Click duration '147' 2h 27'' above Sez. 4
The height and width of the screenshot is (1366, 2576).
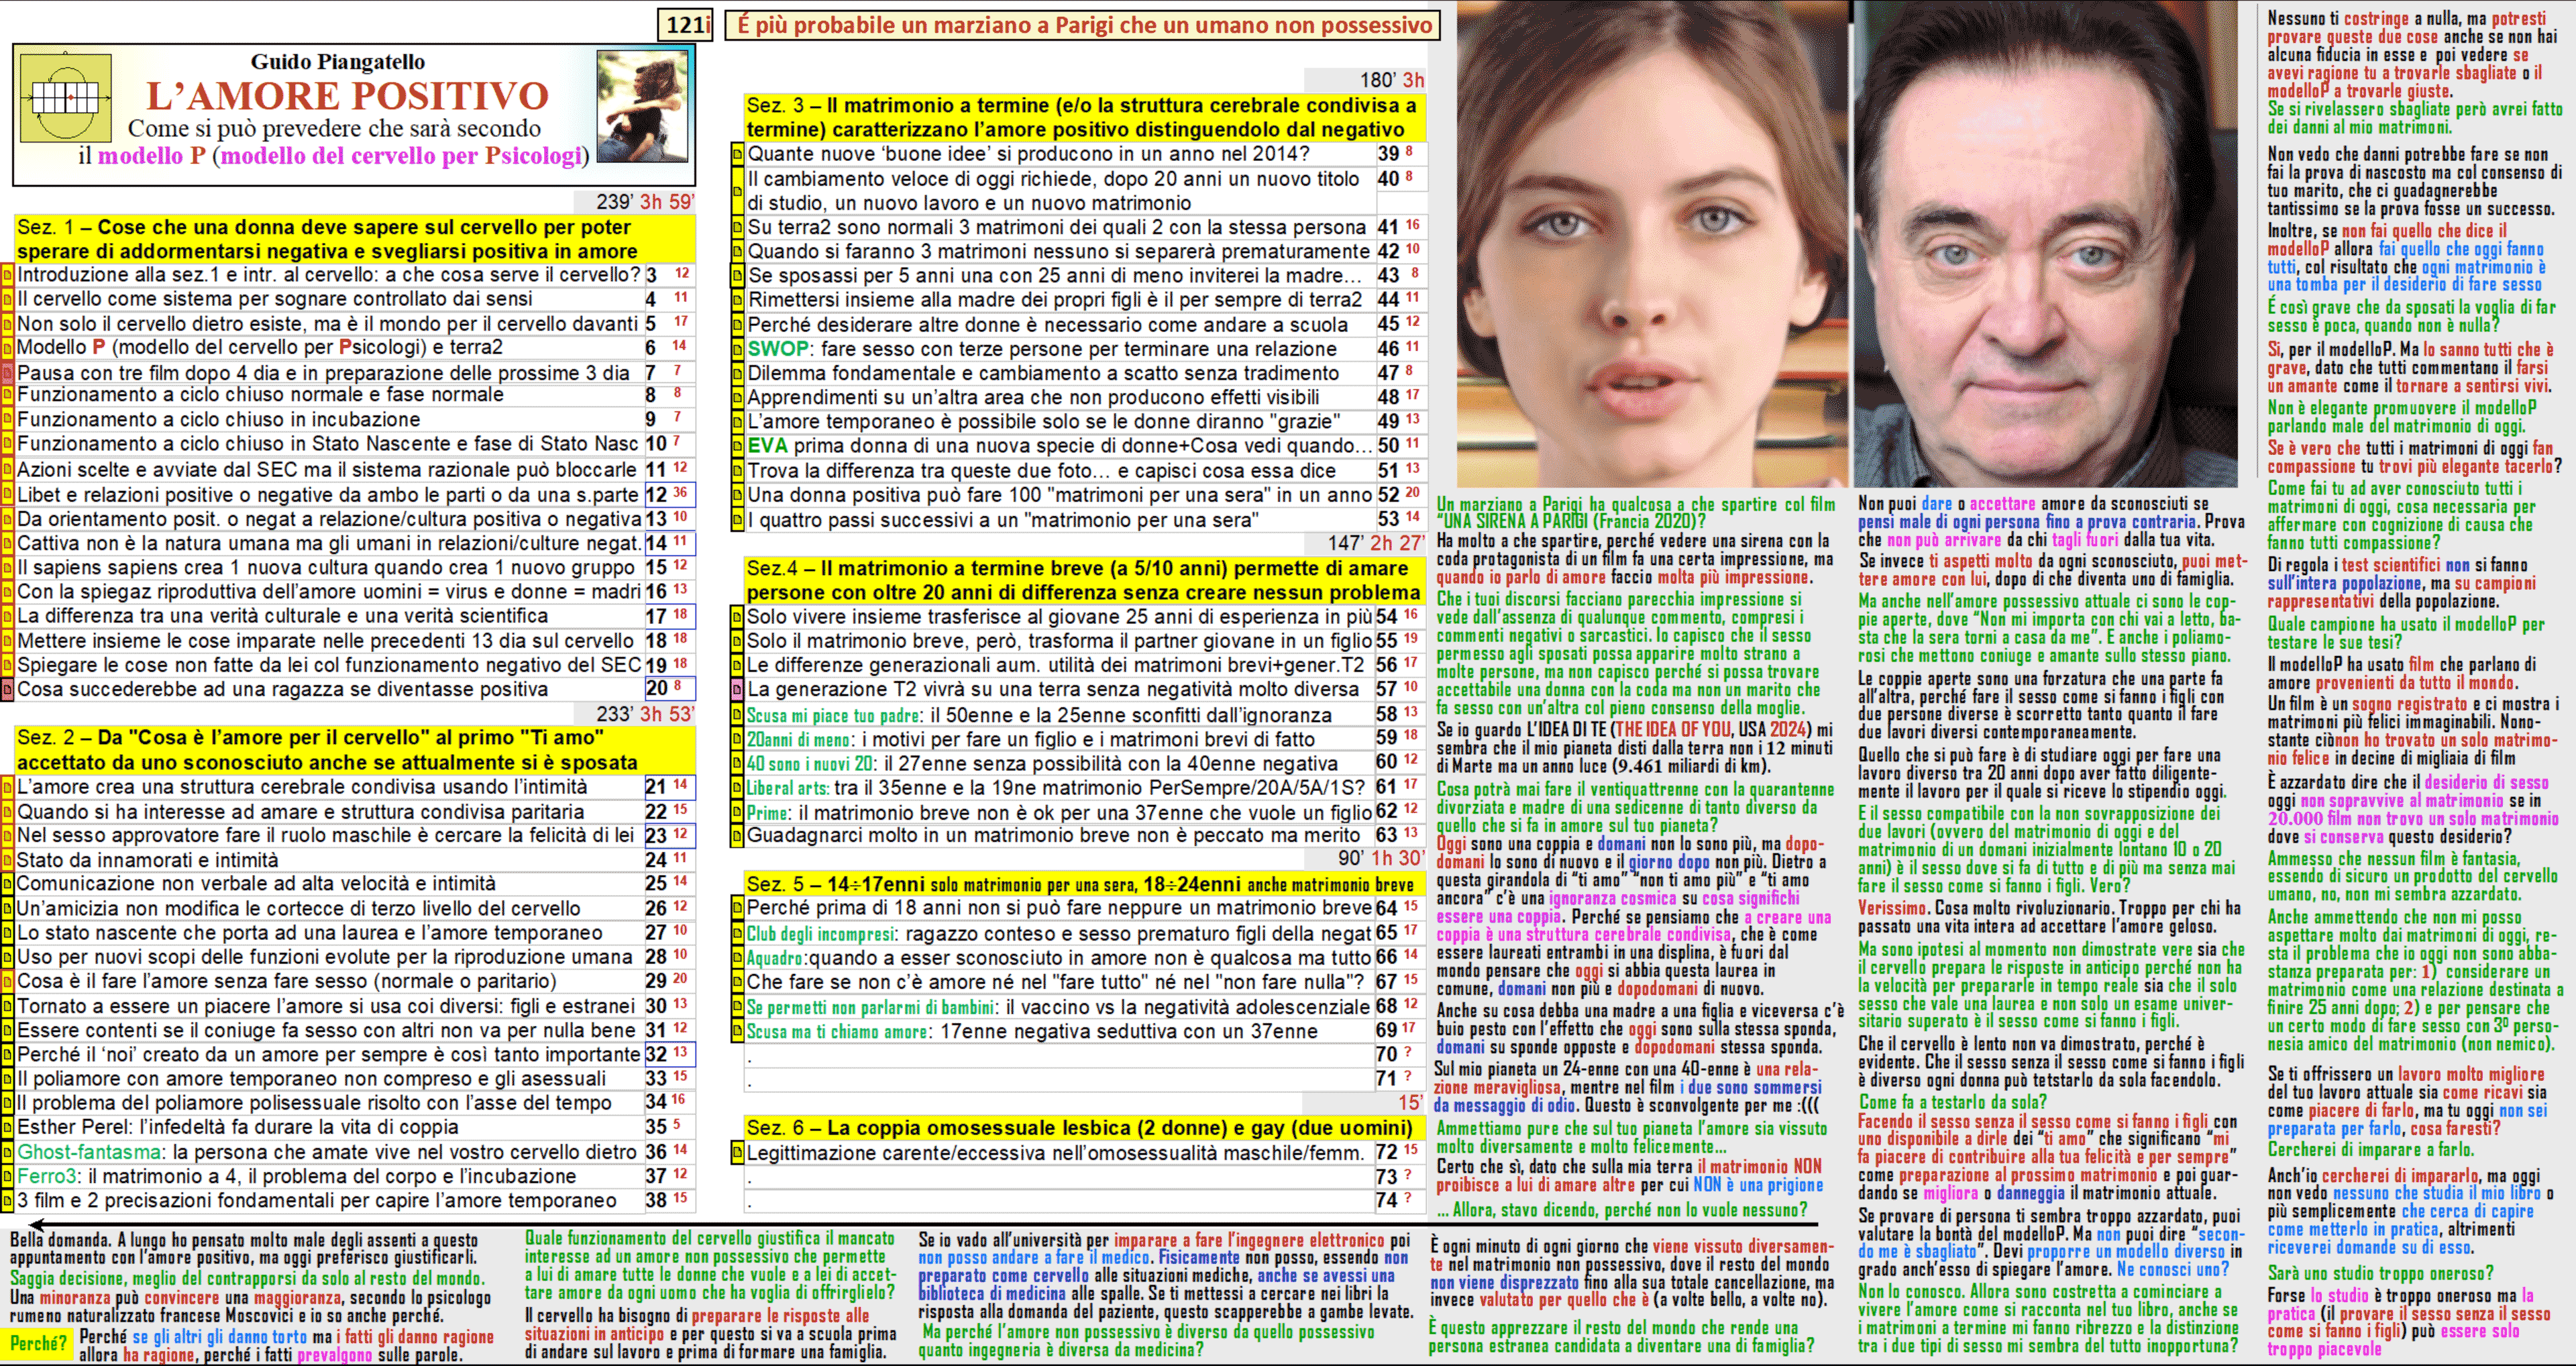[1376, 543]
